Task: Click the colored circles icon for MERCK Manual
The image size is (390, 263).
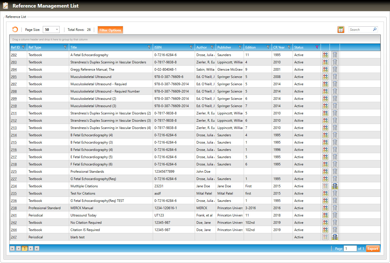Action: [325, 208]
